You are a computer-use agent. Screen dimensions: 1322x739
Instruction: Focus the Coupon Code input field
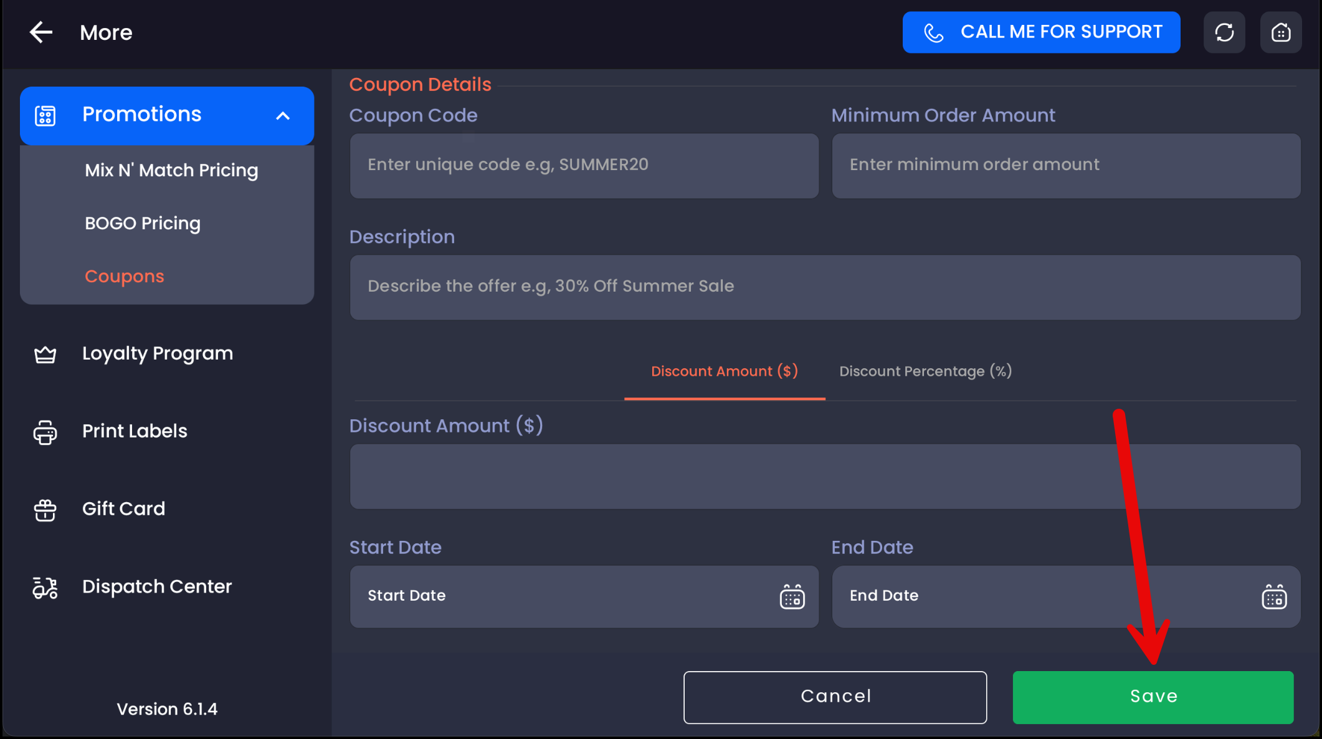click(x=584, y=166)
